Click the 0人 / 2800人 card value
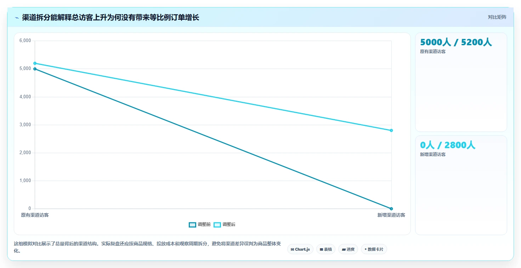 448,145
